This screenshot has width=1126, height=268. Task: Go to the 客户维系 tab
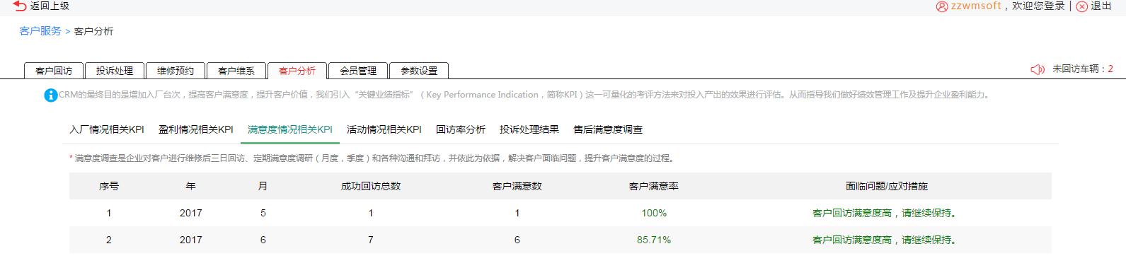(x=236, y=71)
